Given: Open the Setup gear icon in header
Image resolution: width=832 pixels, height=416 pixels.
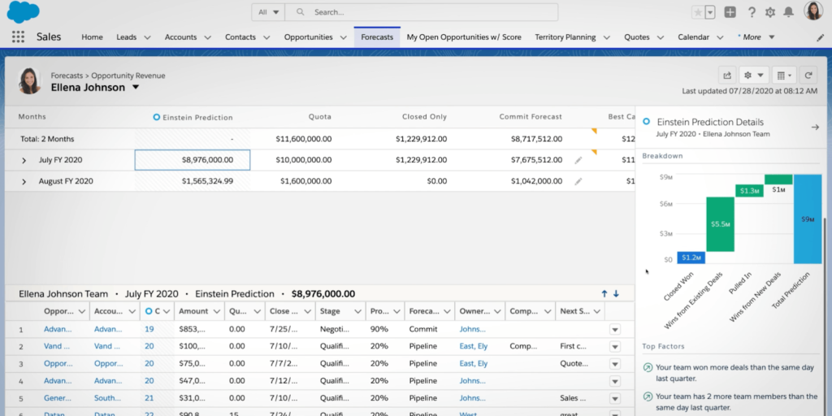Looking at the screenshot, I should [x=770, y=12].
